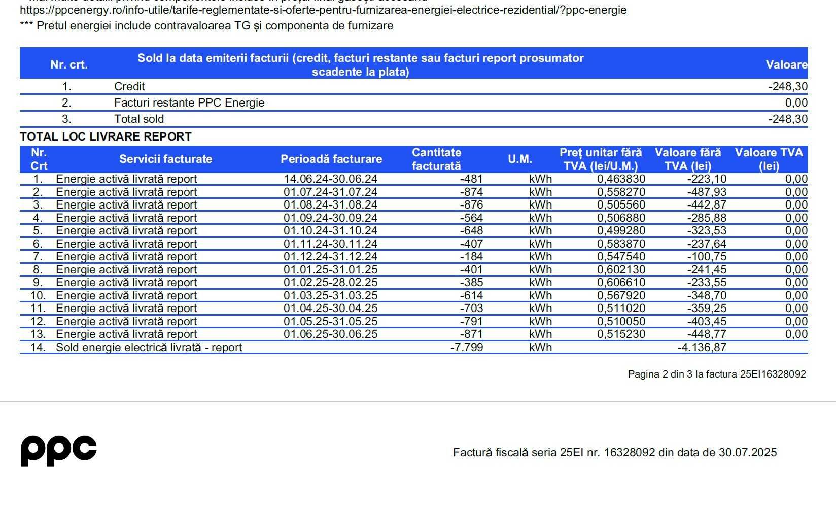Select period 01.09.24-30.09.24
The image size is (836, 513).
[331, 218]
